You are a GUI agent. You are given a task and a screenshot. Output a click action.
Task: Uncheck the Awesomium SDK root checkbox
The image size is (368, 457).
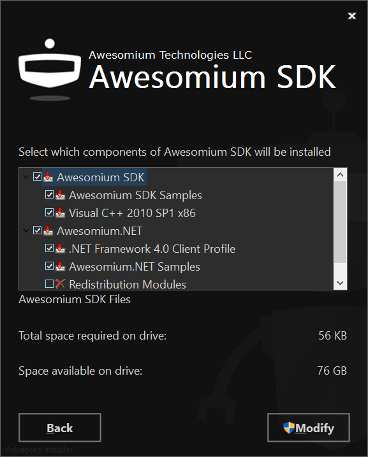tap(37, 177)
